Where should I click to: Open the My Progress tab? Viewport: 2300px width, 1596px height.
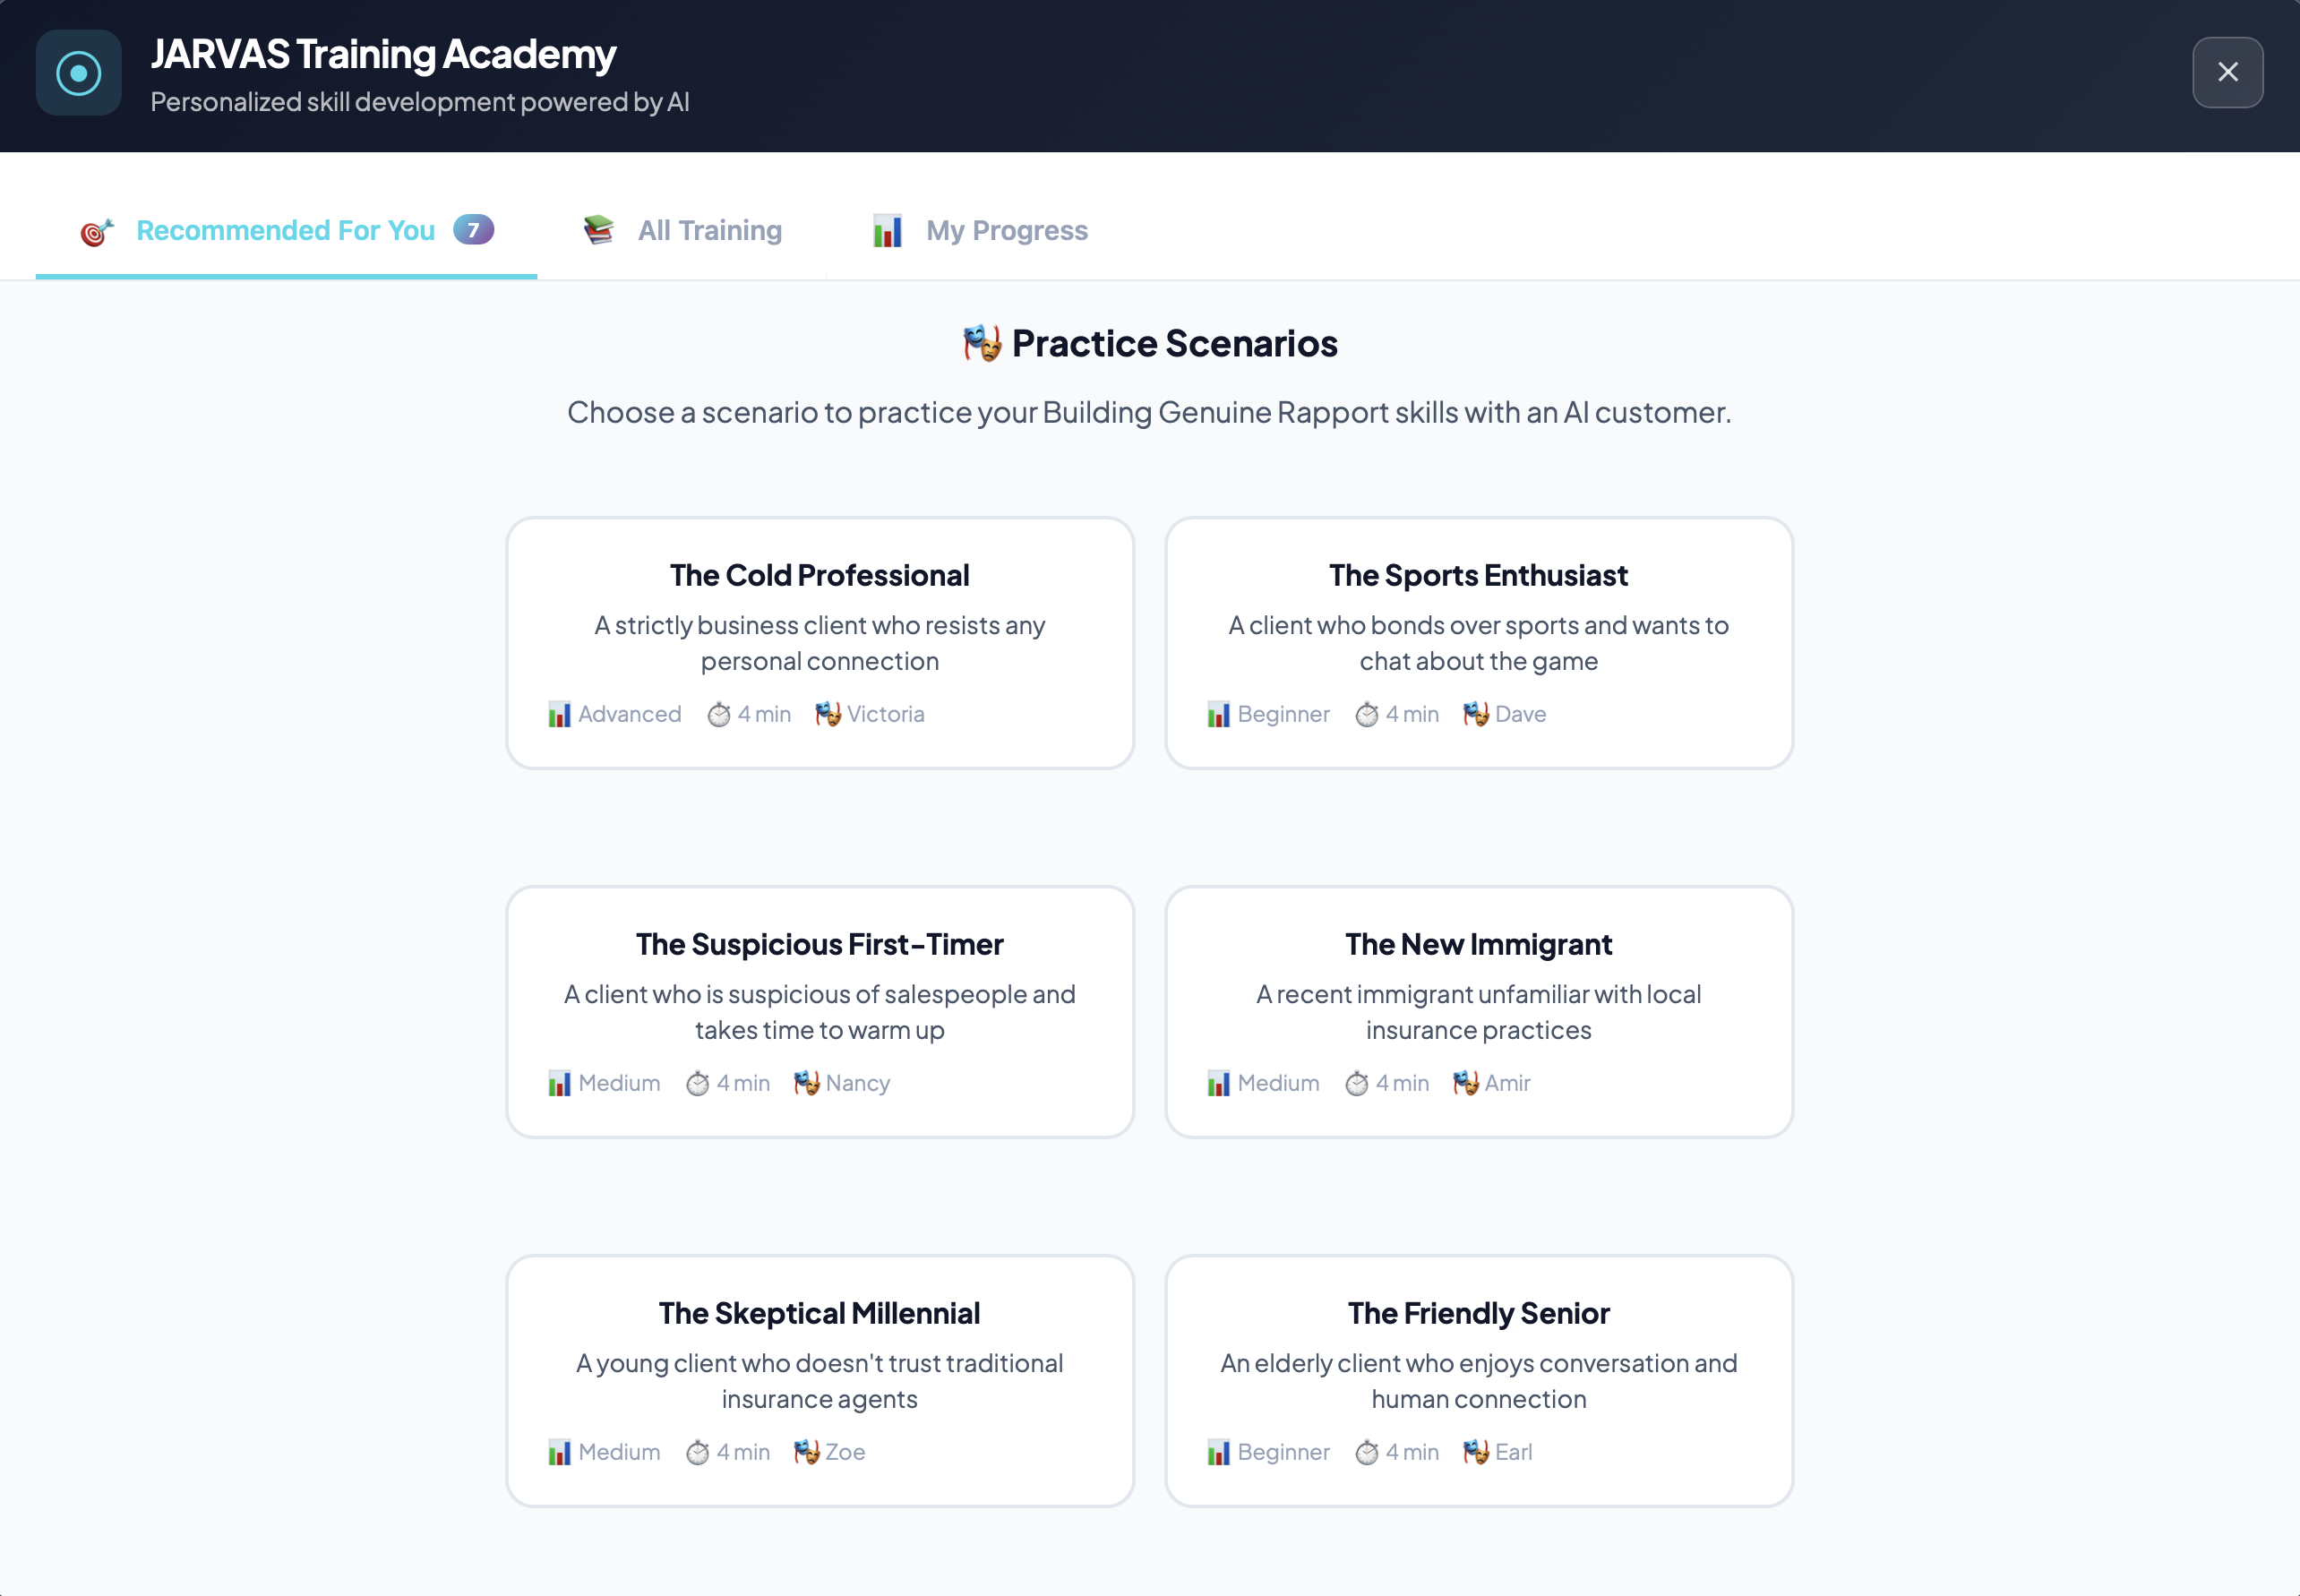[x=1005, y=230]
